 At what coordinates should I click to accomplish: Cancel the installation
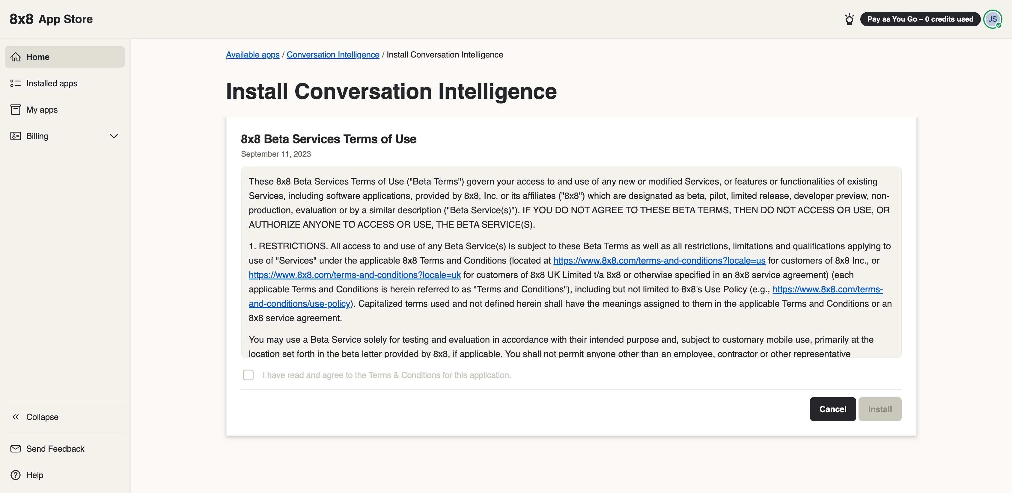833,409
